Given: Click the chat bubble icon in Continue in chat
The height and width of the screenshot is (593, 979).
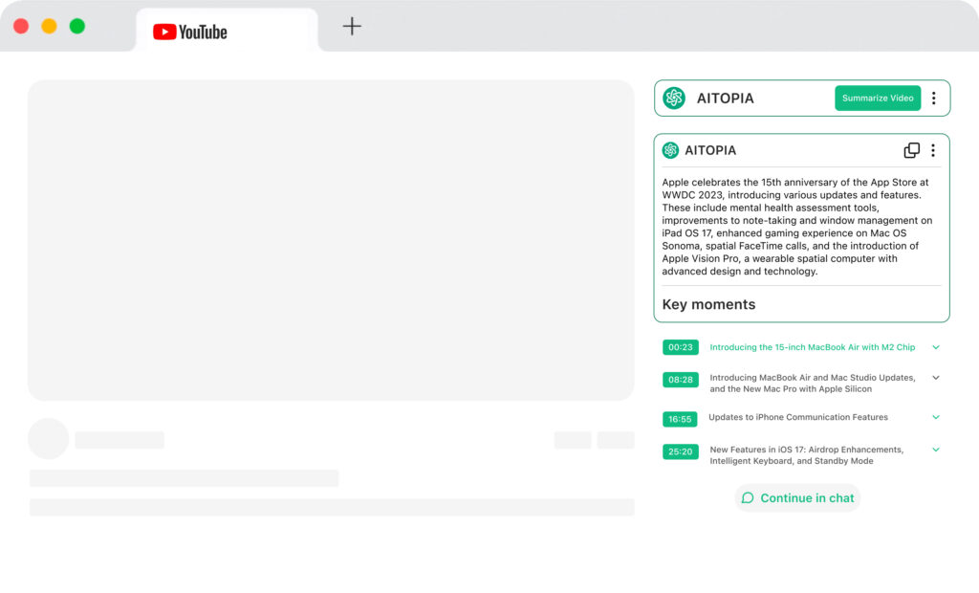Looking at the screenshot, I should (x=748, y=498).
